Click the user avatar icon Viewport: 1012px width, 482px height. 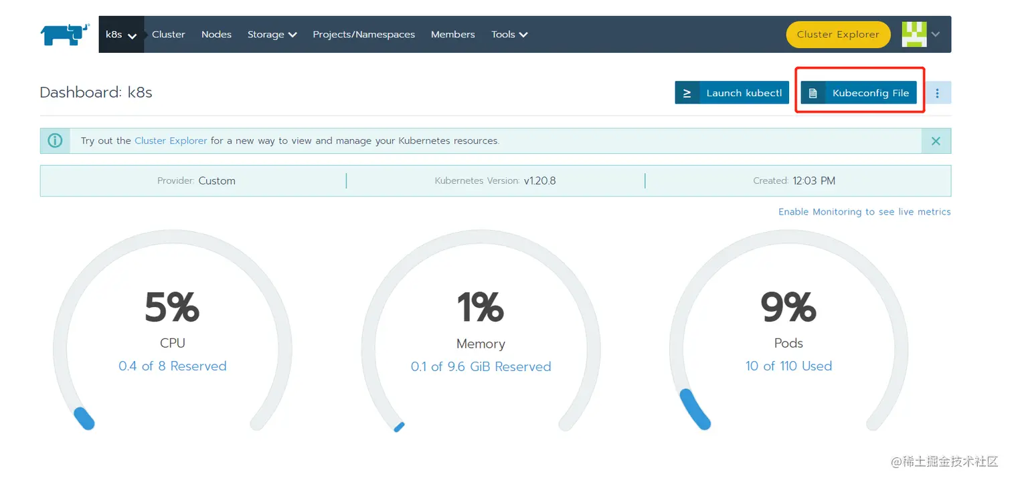pos(914,34)
